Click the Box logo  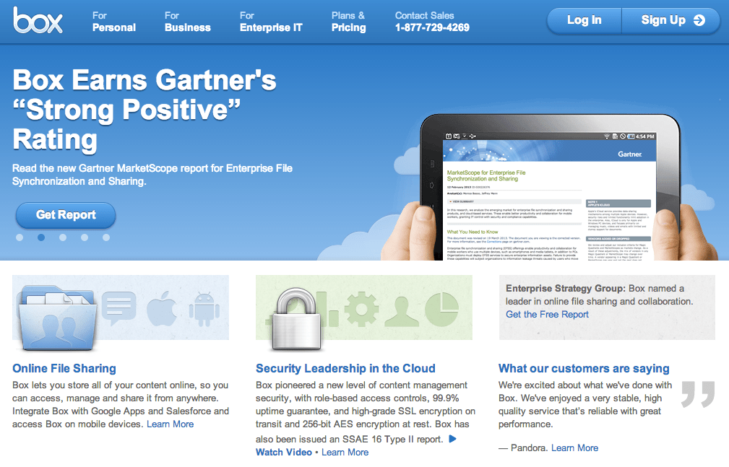pos(38,20)
